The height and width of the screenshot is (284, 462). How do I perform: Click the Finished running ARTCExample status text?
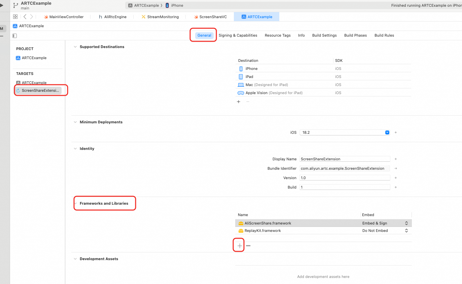[426, 5]
